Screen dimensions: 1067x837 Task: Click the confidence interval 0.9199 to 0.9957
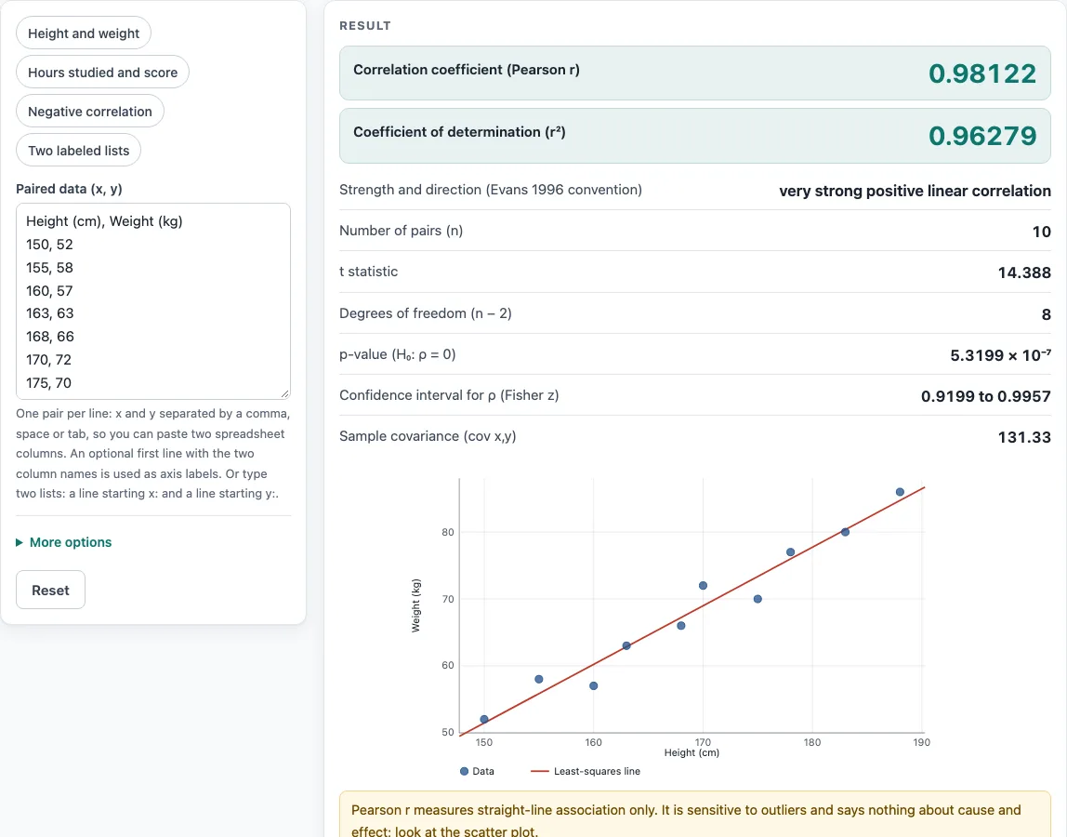tap(985, 395)
